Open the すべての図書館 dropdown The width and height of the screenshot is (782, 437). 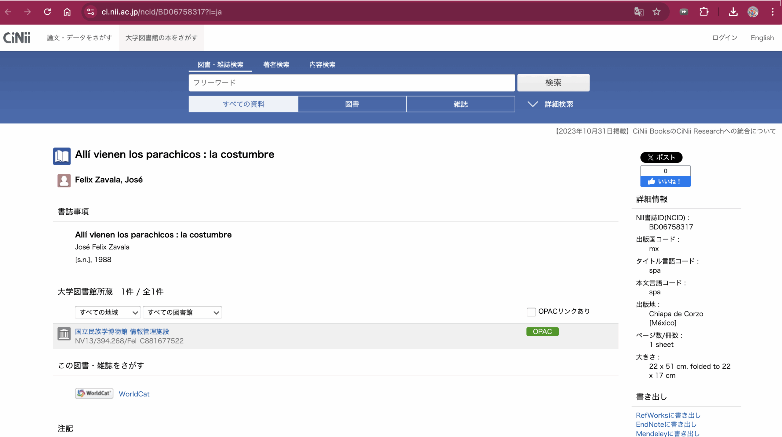(x=182, y=312)
